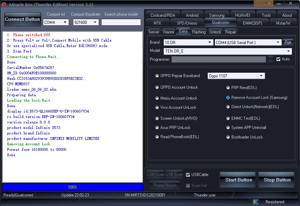Viewport: 300px width, 206px height.
Task: Switch to the Coolsand/RDA tab
Action: 163,15
